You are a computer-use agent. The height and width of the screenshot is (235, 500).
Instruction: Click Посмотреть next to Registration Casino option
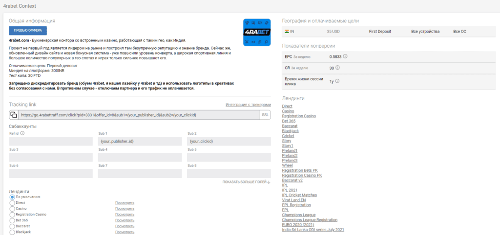pyautogui.click(x=125, y=215)
